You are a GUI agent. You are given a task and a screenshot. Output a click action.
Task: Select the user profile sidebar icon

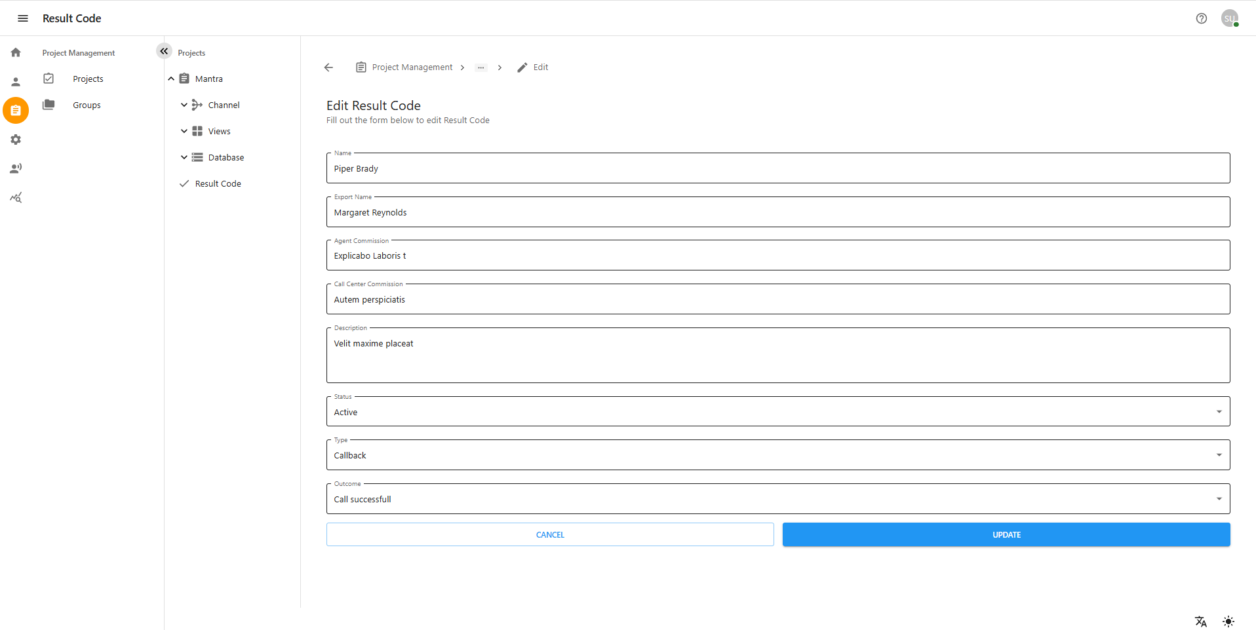pos(15,81)
